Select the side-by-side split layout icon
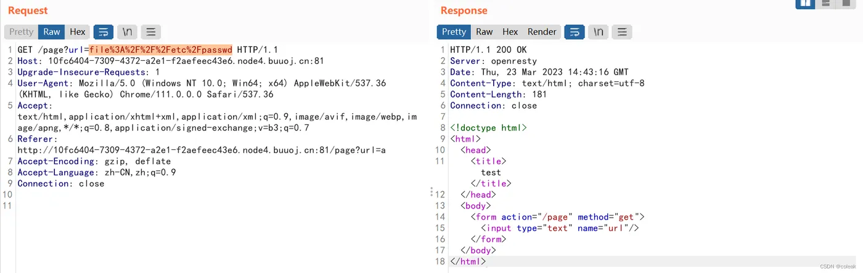863x273 pixels. (x=805, y=4)
